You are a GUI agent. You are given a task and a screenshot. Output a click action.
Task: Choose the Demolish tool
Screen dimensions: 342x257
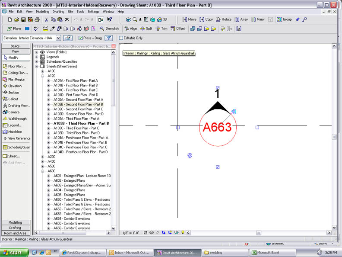109,29
